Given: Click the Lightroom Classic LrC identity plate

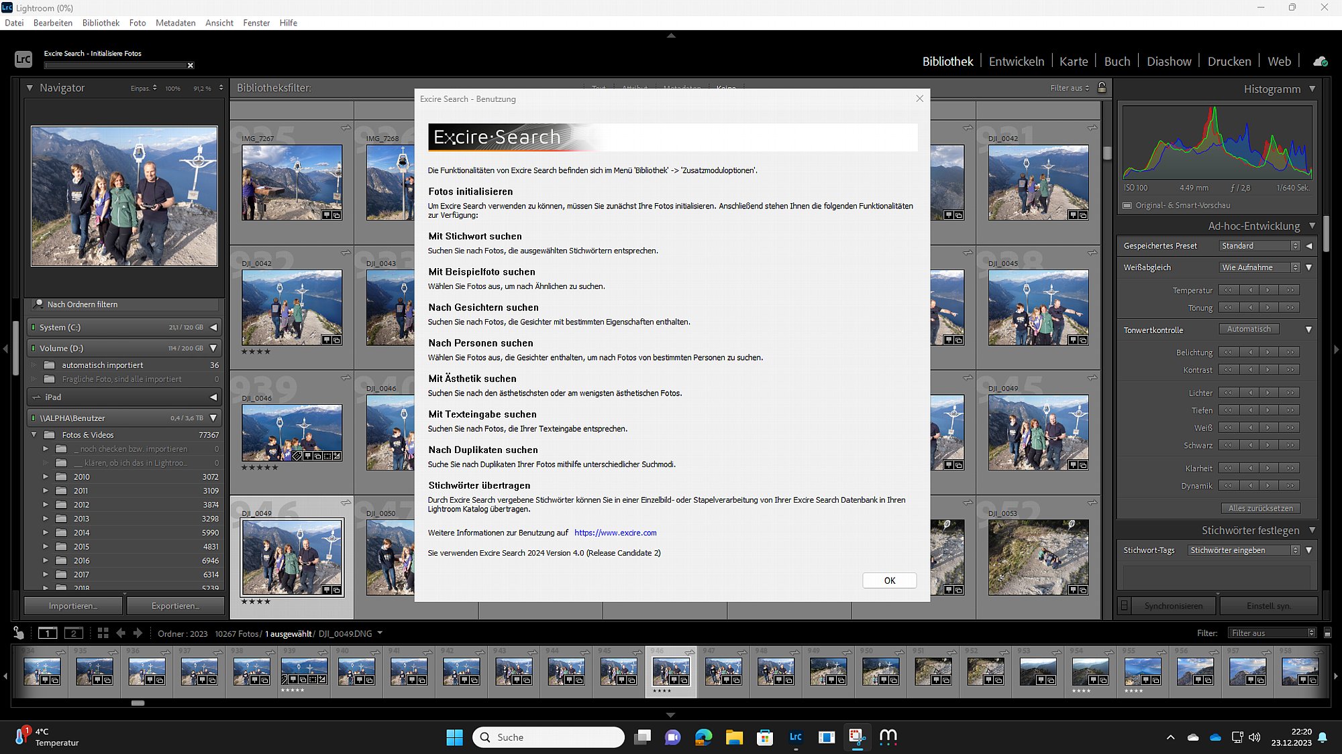Looking at the screenshot, I should (x=23, y=59).
